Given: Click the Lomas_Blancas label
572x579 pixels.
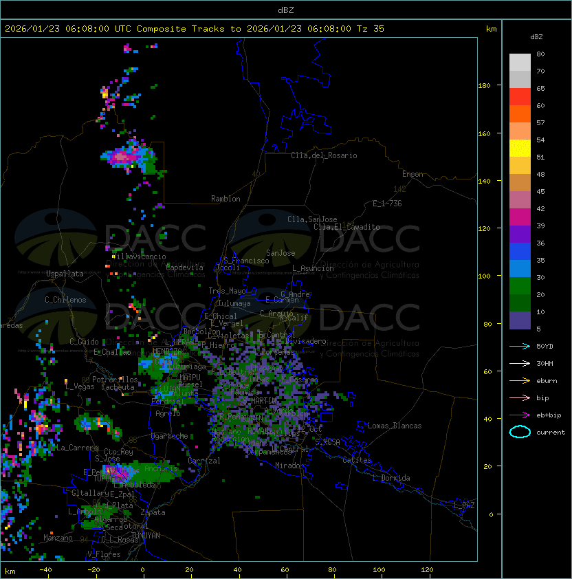Looking at the screenshot, I should pyautogui.click(x=395, y=426).
